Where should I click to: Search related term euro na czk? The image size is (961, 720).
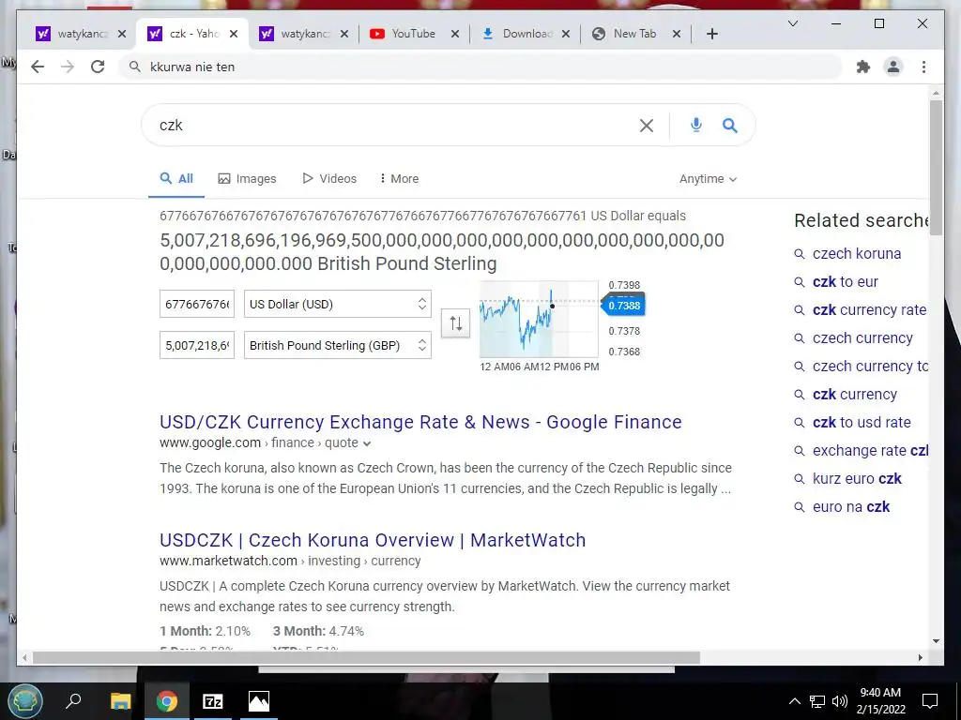tap(850, 507)
